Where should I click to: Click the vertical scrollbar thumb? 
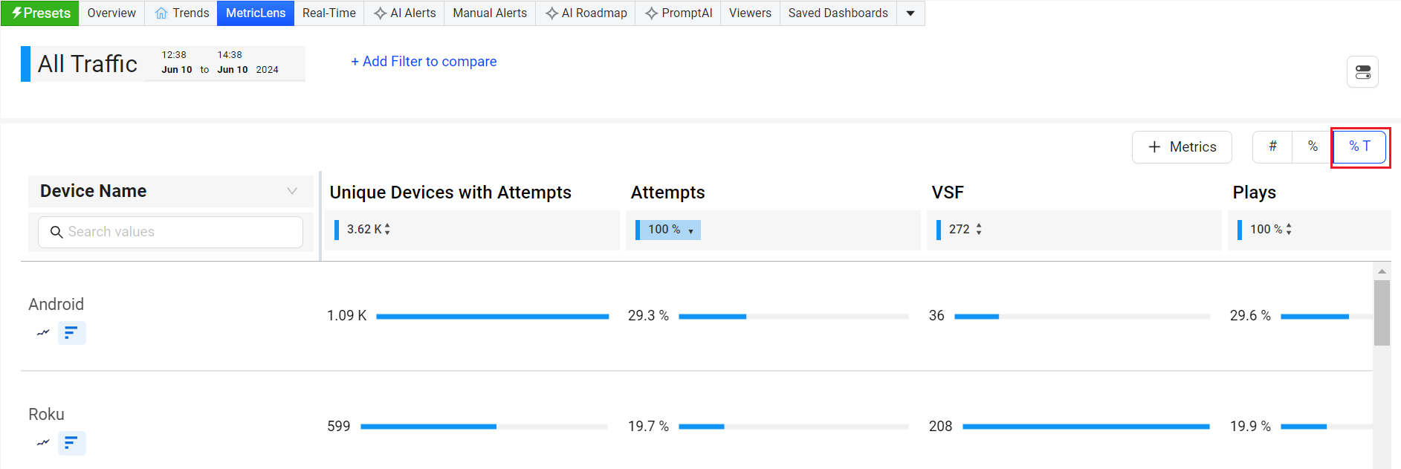(1382, 312)
